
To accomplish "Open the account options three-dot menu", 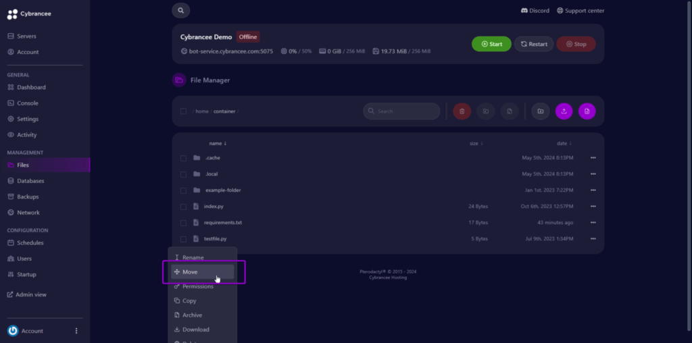I will click(x=76, y=331).
